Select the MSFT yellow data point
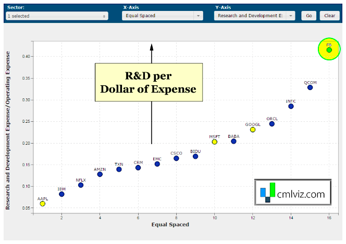 click(214, 142)
